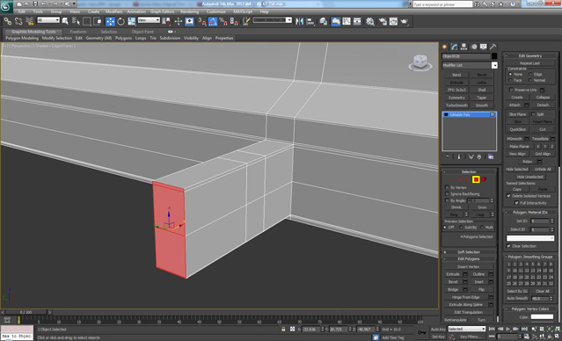562x341 pixels.
Task: Open the Graph Editors menu
Action: (x=163, y=11)
